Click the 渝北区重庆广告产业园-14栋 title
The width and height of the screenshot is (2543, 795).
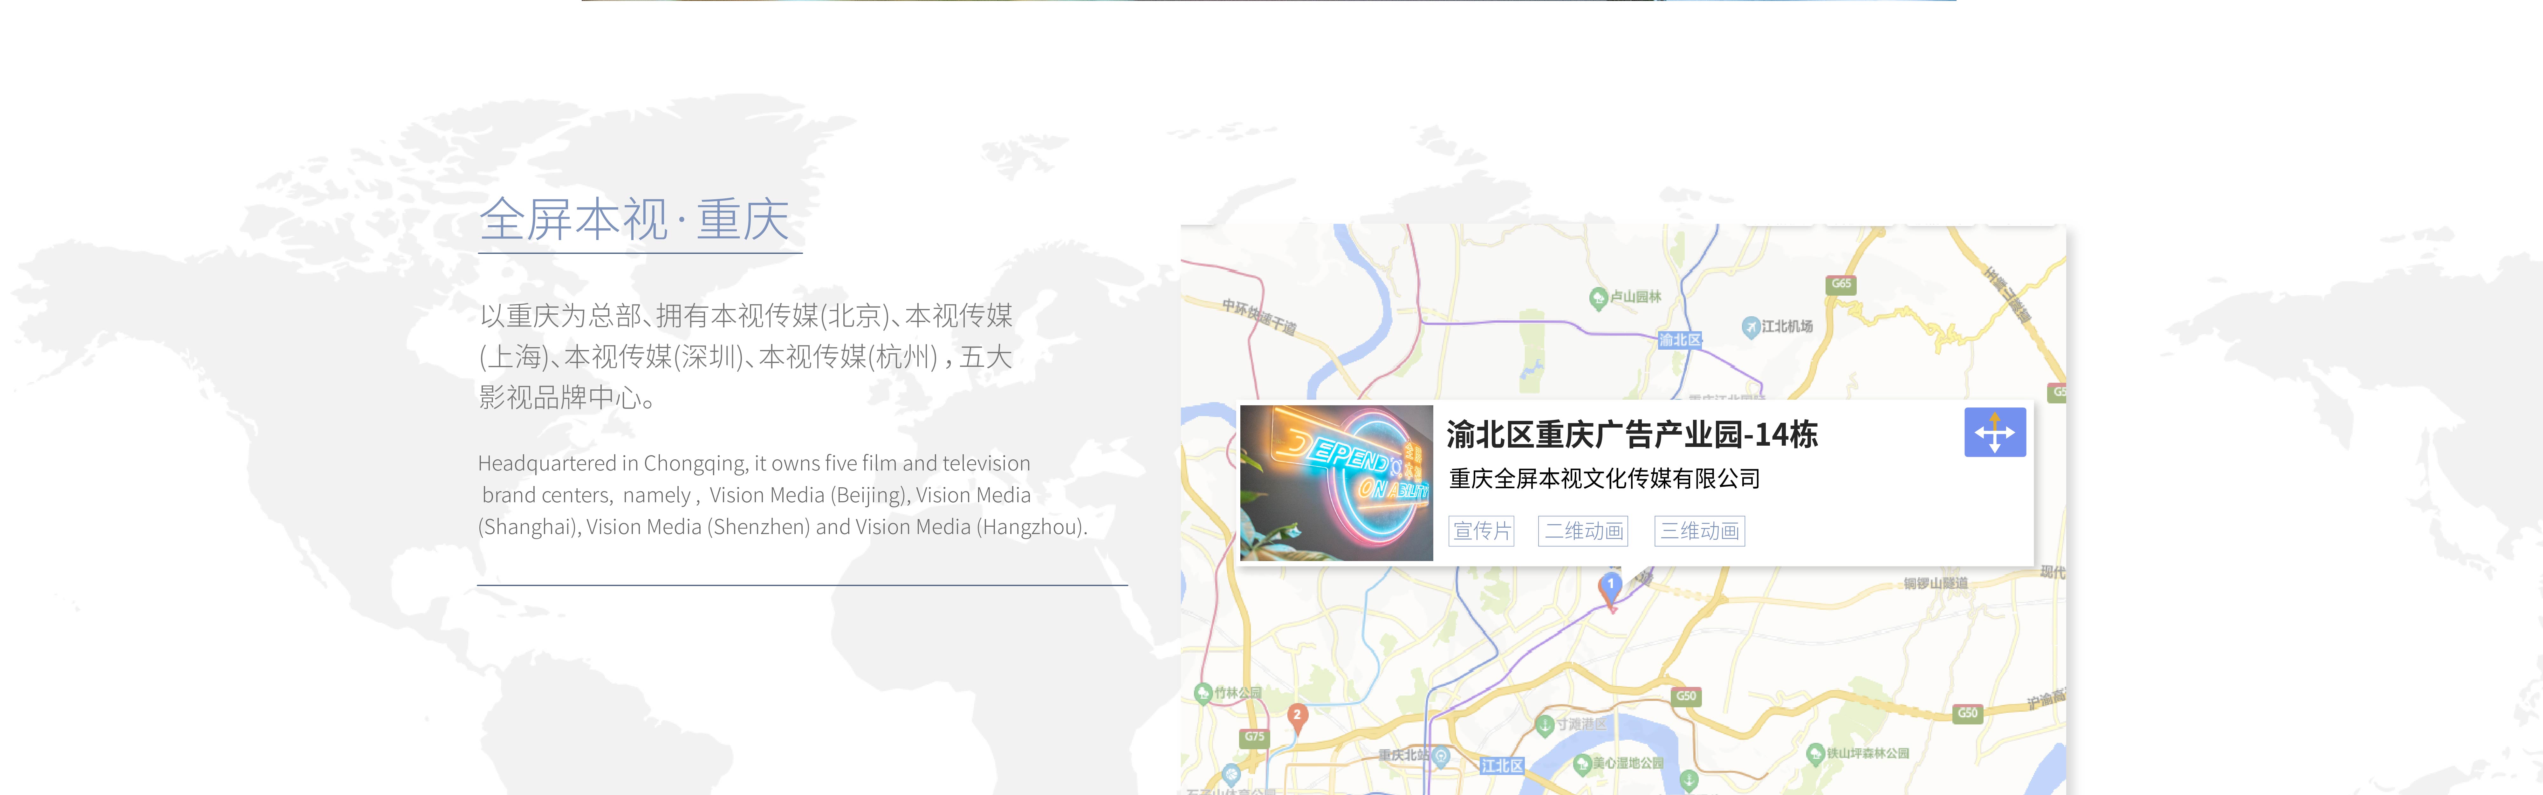pos(1632,435)
